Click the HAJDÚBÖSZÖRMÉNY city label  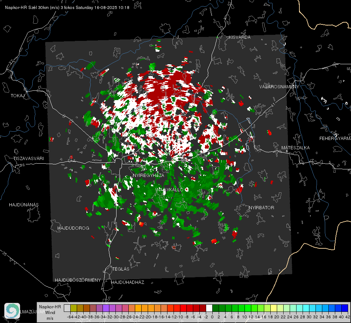pos(78,280)
